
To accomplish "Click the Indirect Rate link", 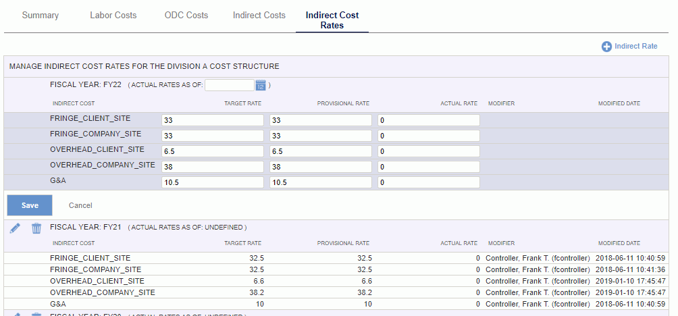I will 635,47.
